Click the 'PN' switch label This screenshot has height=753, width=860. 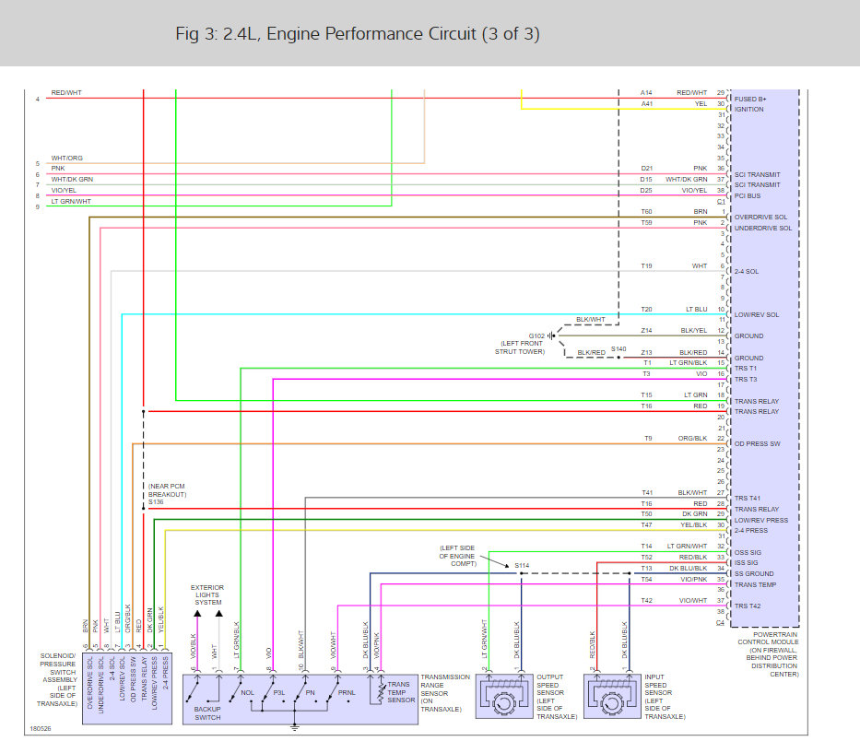pyautogui.click(x=311, y=693)
